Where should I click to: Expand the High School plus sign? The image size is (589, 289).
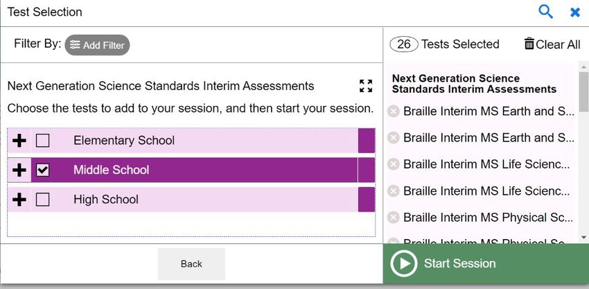click(19, 200)
